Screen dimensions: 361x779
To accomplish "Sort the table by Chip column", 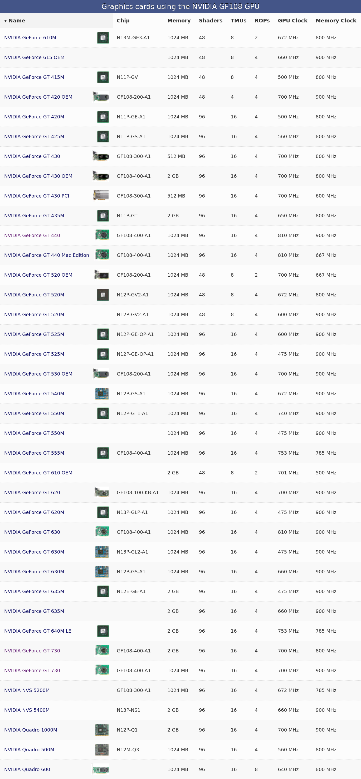I will 123,21.
